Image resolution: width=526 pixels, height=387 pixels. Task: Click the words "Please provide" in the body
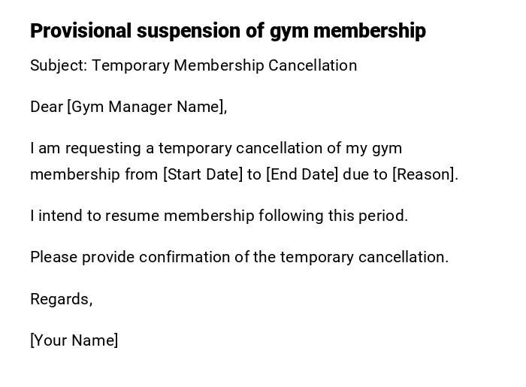click(75, 257)
